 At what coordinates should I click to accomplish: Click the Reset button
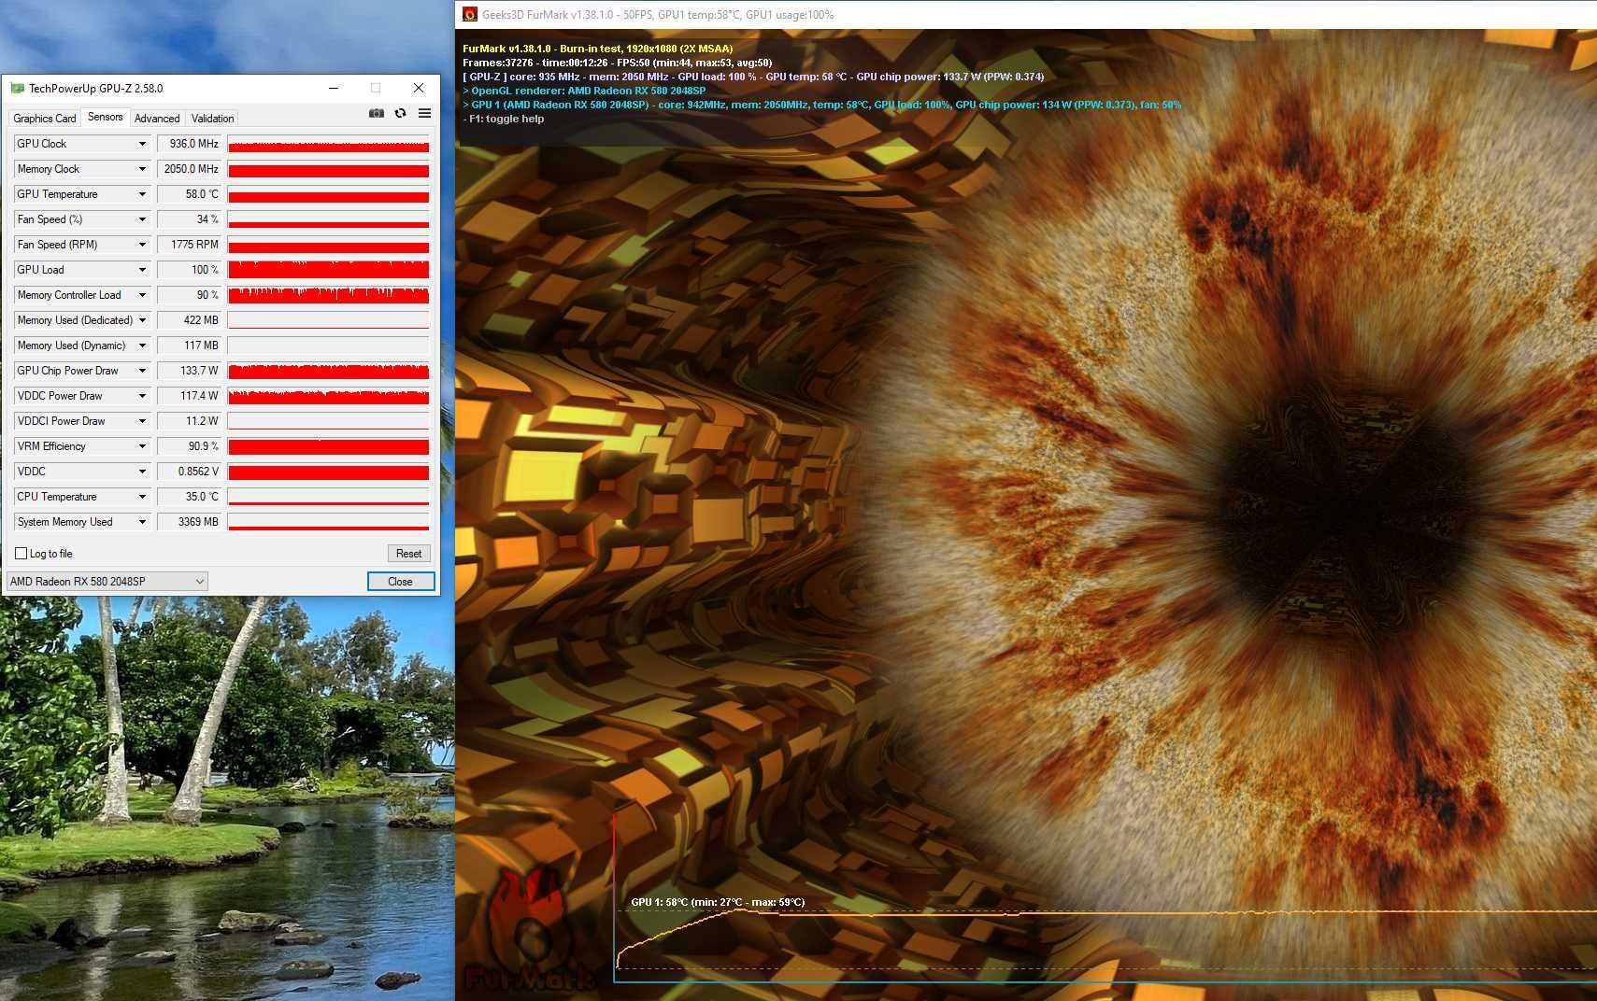click(408, 554)
